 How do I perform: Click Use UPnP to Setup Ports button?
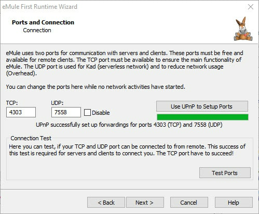tap(202, 106)
